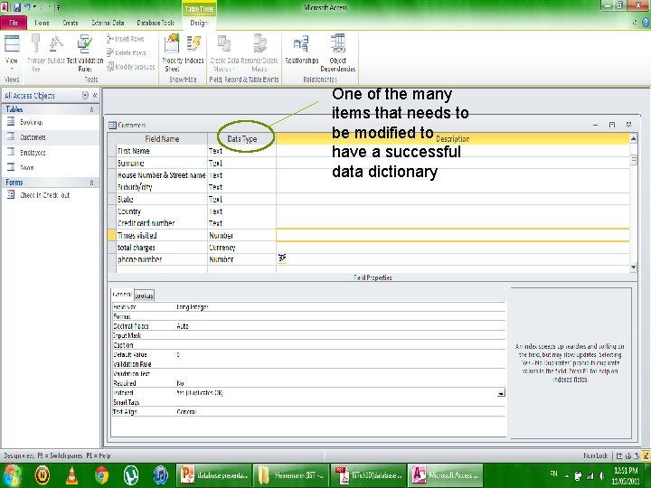Open the Builder tool
Image resolution: width=651 pixels, height=488 pixels.
point(56,50)
